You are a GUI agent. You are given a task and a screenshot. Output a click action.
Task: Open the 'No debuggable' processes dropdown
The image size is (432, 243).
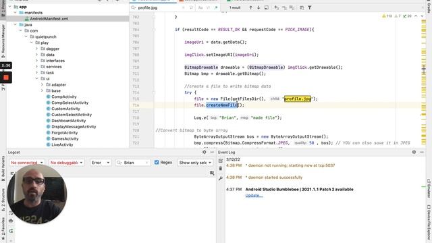pyautogui.click(x=66, y=163)
